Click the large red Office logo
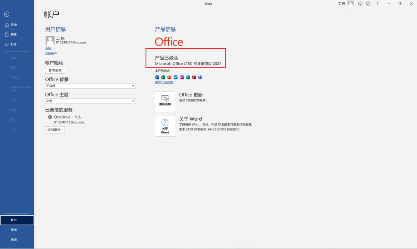The image size is (417, 249). click(169, 42)
